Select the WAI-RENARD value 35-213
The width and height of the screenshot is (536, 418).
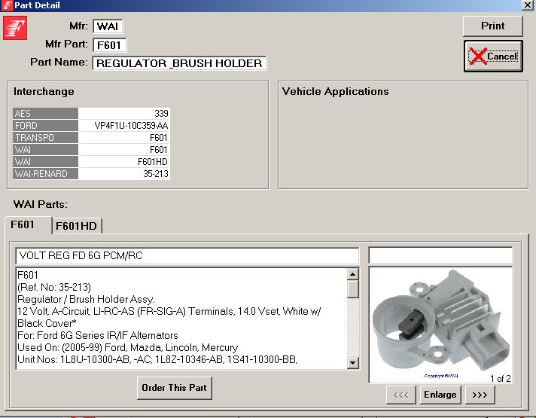pos(124,174)
